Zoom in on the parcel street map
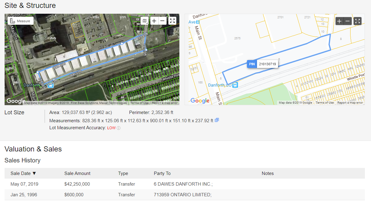Image resolution: width=371 pixels, height=210 pixels. pyautogui.click(x=339, y=21)
